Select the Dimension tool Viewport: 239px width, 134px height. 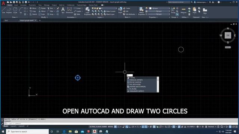click(x=69, y=10)
